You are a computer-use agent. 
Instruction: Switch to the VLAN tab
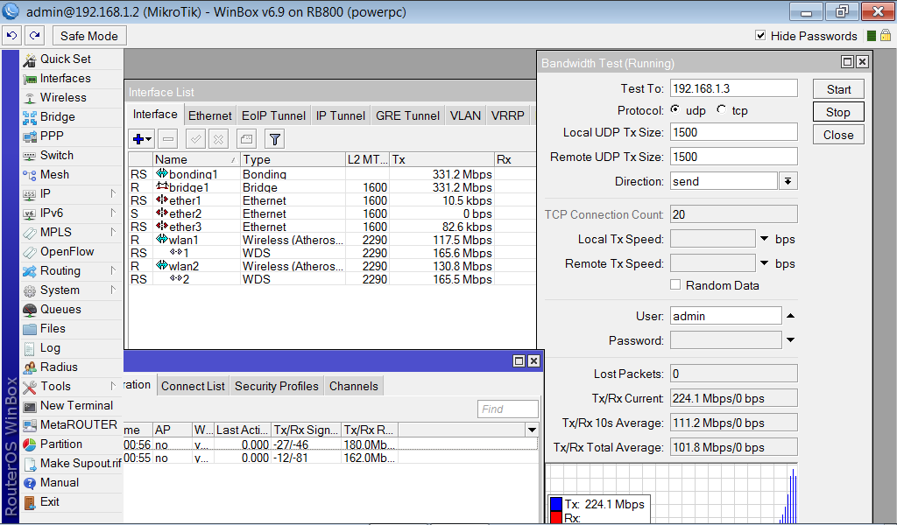point(465,115)
